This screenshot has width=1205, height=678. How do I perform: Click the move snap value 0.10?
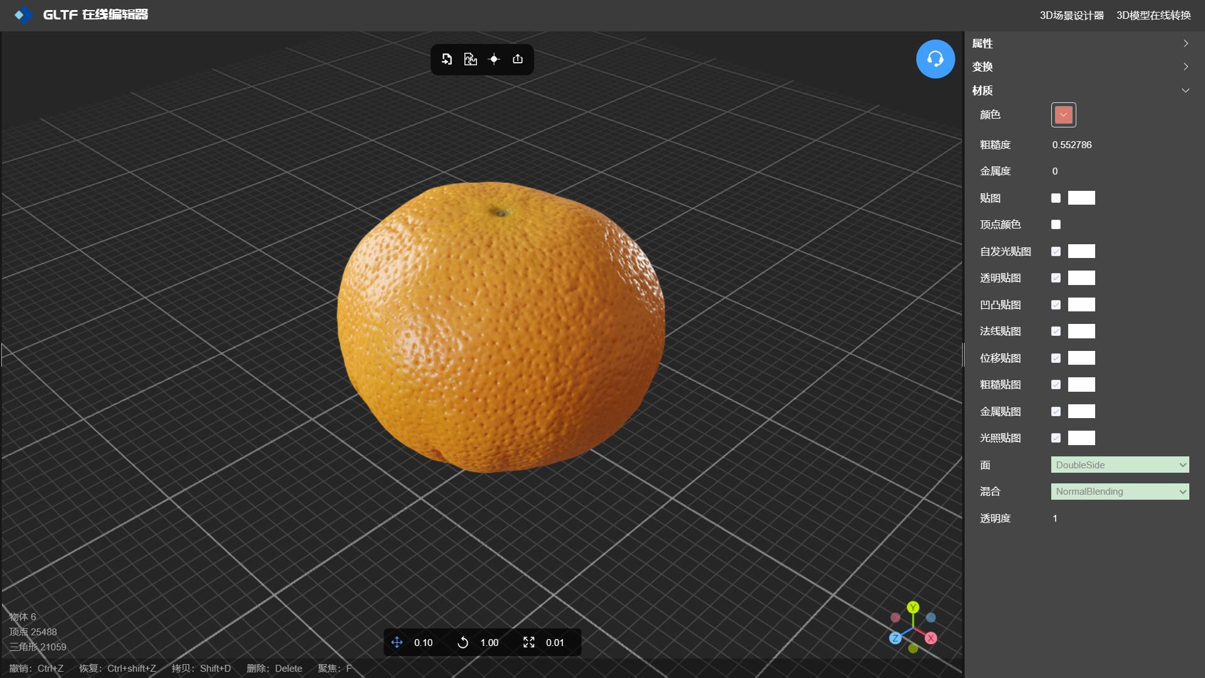point(423,642)
